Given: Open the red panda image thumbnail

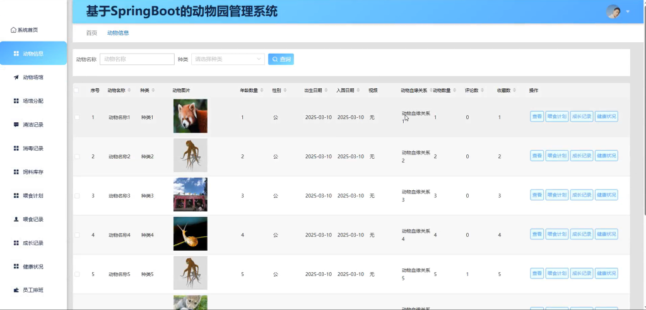Looking at the screenshot, I should click(x=191, y=116).
